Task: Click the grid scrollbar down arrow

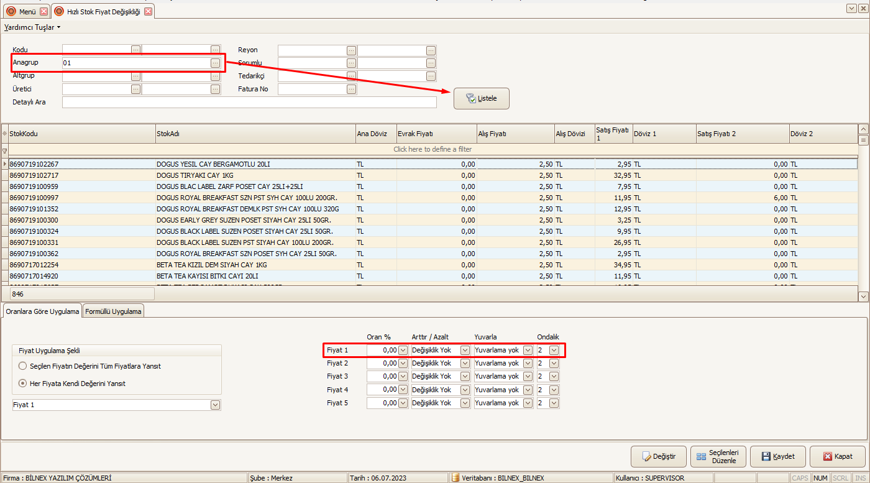Action: point(863,297)
